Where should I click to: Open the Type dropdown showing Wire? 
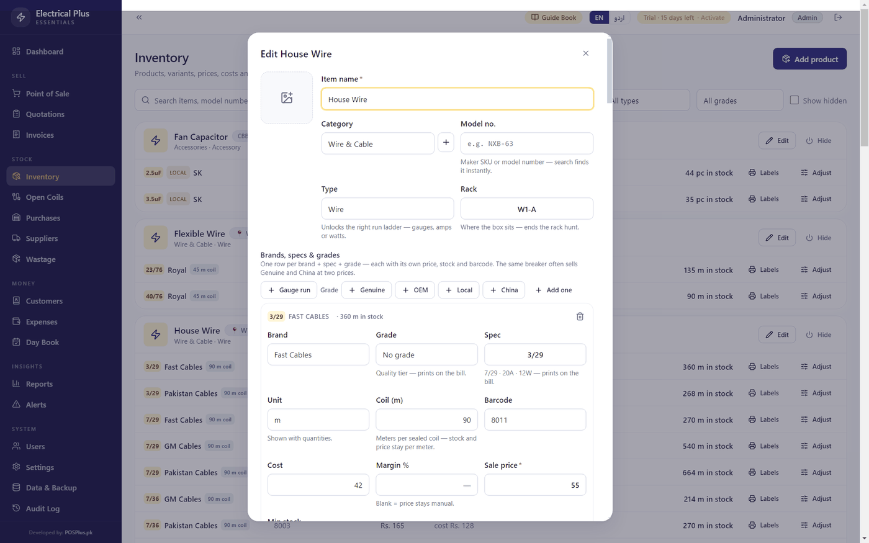[x=387, y=209]
